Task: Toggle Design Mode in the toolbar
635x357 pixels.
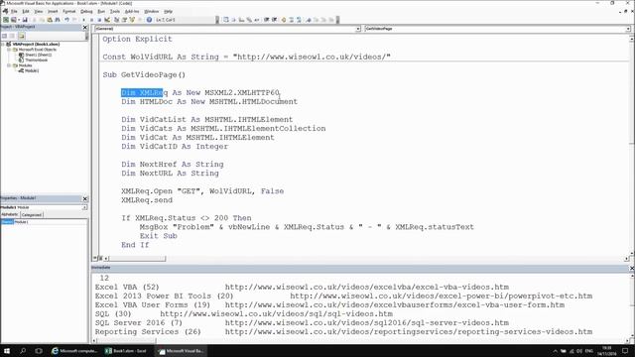Action: pos(107,20)
